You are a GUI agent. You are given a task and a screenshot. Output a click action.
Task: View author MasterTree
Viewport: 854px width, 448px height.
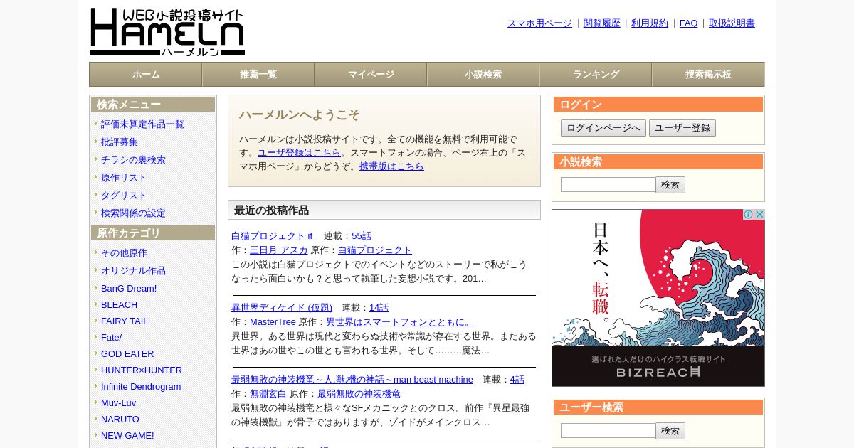coord(273,322)
